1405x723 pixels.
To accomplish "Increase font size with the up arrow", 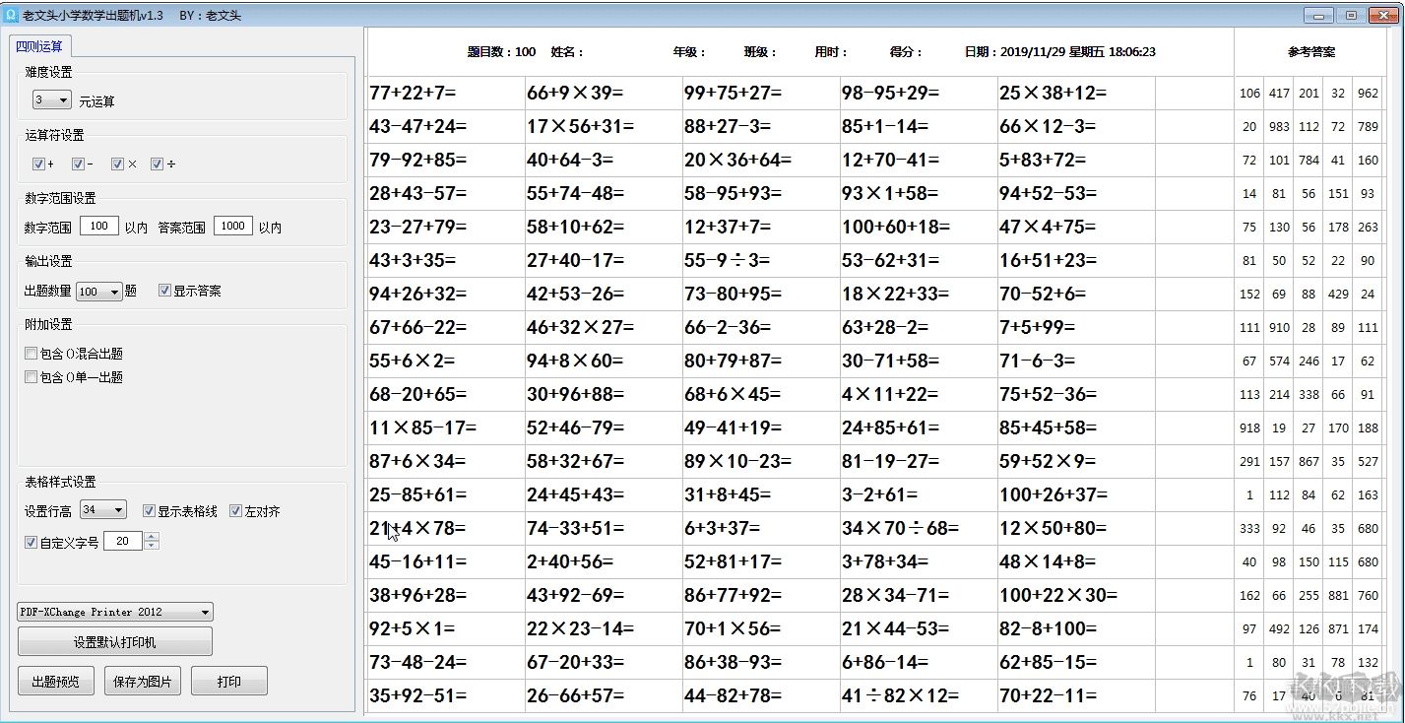I will point(152,537).
